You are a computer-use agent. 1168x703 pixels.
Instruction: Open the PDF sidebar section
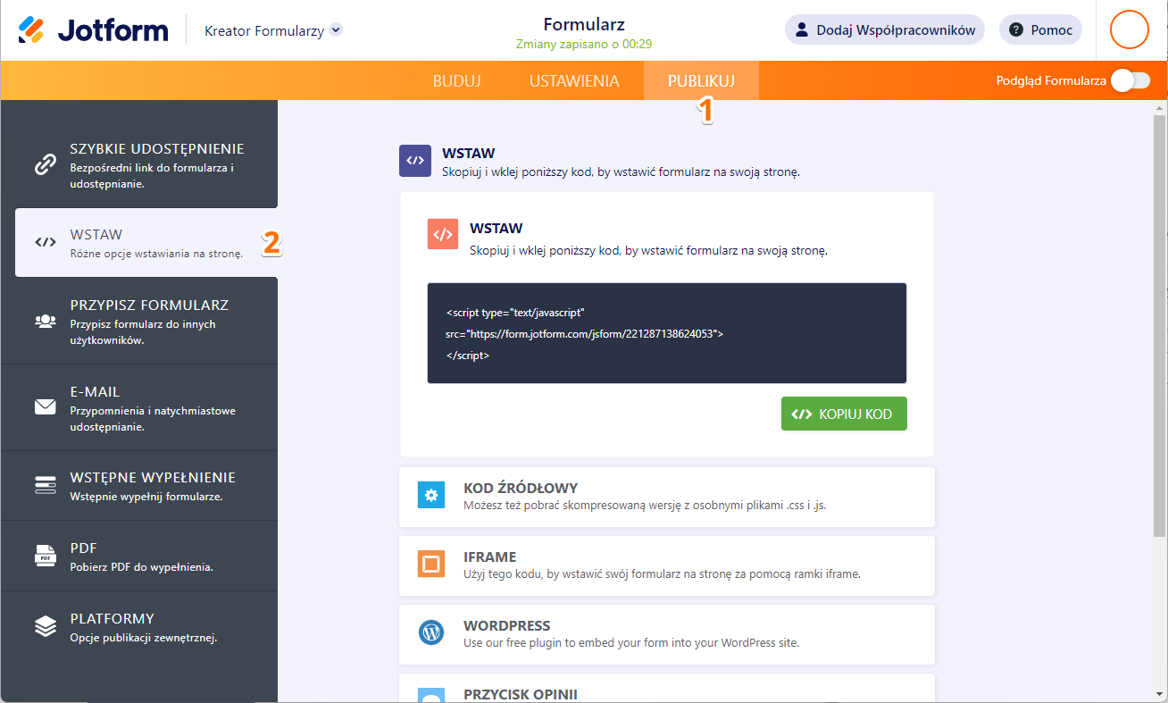(x=139, y=556)
